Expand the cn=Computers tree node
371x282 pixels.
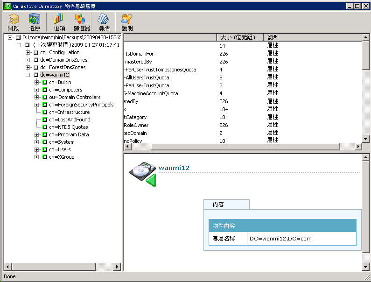[37, 90]
